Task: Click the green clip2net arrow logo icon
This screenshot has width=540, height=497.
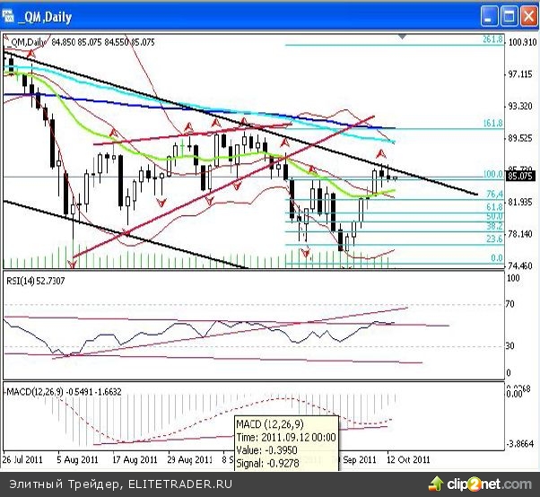Action: [x=454, y=485]
